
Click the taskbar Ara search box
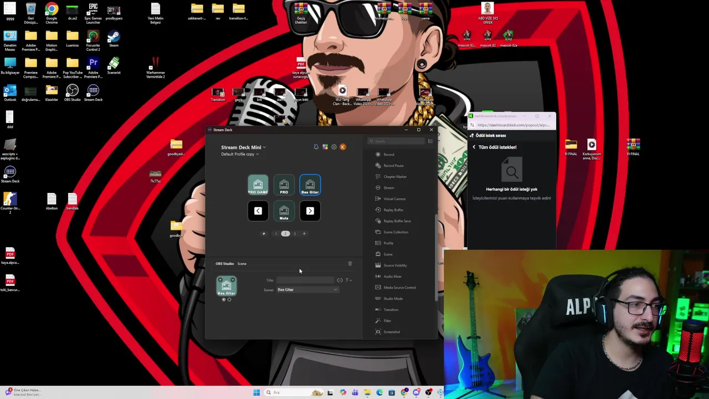coord(293,393)
